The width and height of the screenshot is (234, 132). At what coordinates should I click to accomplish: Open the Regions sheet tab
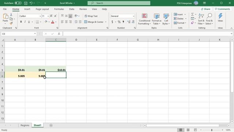pos(25,125)
